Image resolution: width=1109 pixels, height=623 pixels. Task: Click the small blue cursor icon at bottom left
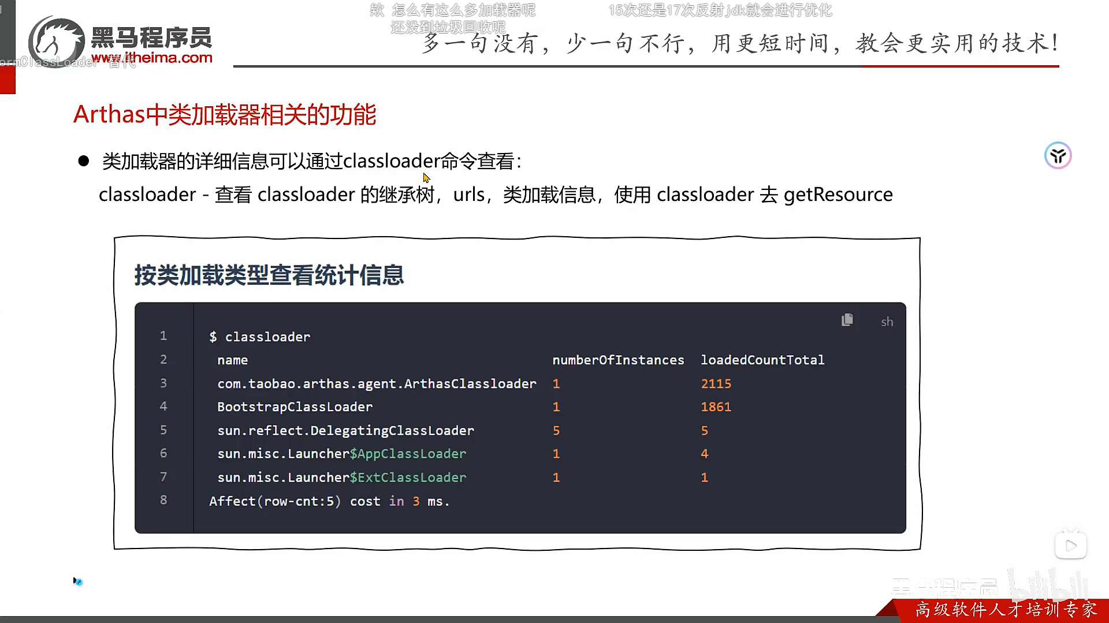(x=78, y=581)
